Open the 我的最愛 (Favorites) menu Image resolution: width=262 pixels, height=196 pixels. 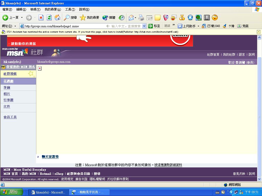coord(53,9)
